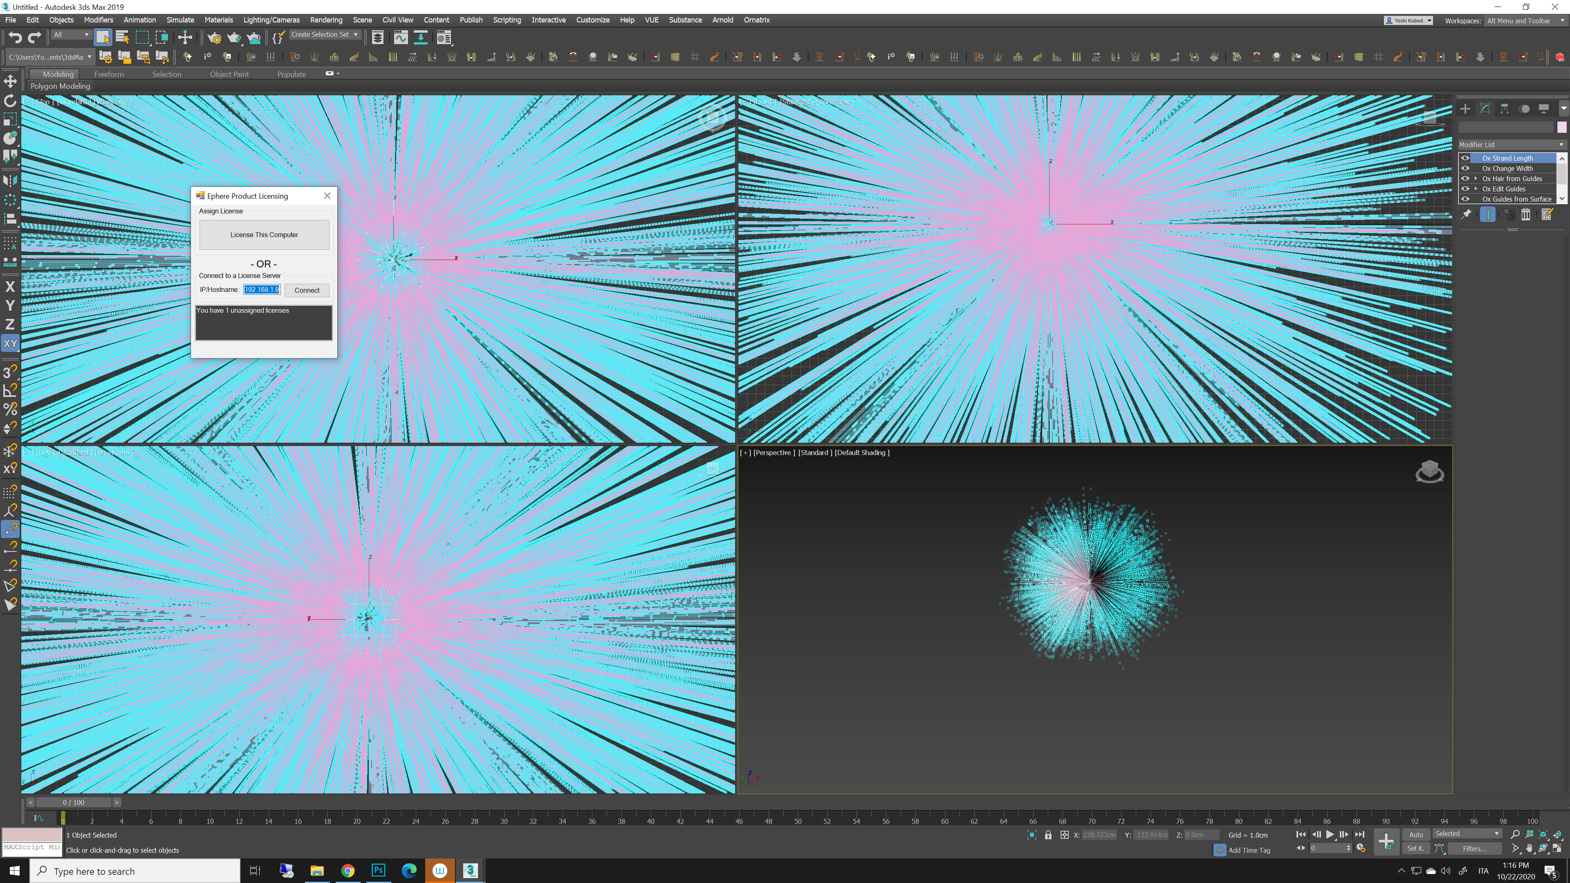Click the Undo arrow in main toolbar
1570x883 pixels.
coord(15,38)
